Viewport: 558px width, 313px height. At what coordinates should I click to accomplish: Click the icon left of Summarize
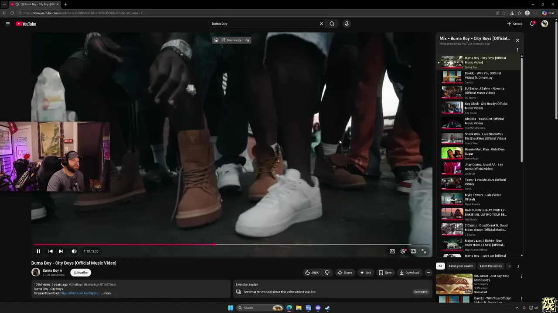tap(215, 40)
